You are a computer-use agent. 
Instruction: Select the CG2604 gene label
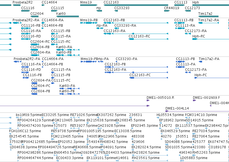37,13
